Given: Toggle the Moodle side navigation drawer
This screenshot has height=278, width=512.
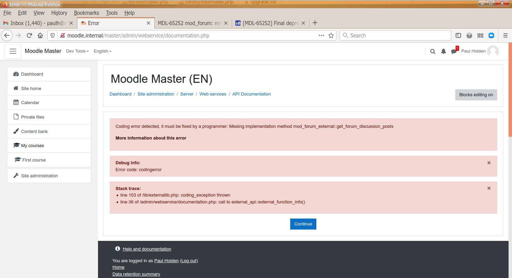Looking at the screenshot, I should (13, 51).
